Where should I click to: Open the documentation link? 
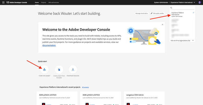49,45
